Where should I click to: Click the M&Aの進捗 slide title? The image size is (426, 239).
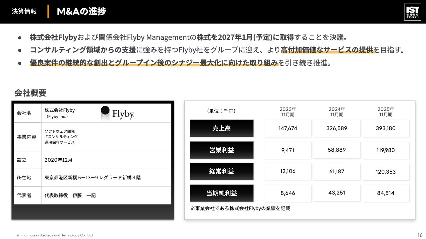[x=82, y=11]
